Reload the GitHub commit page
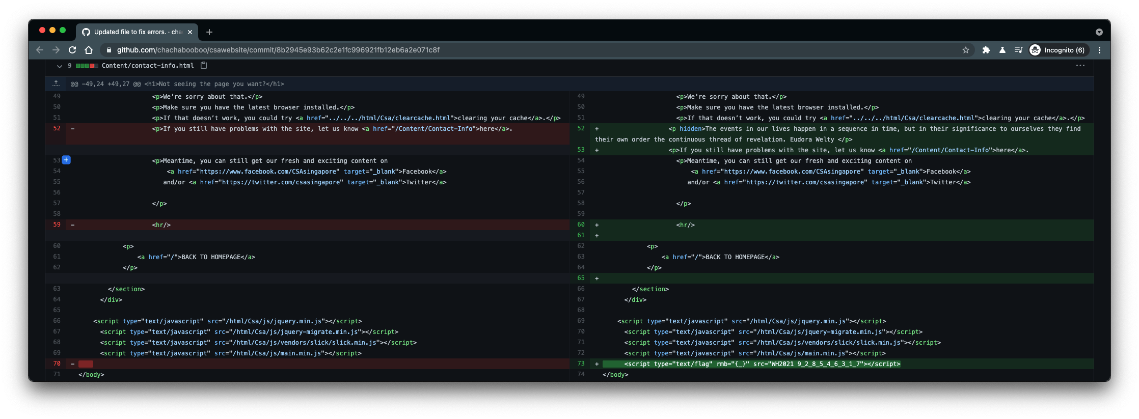Image resolution: width=1139 pixels, height=419 pixels. pyautogui.click(x=72, y=50)
